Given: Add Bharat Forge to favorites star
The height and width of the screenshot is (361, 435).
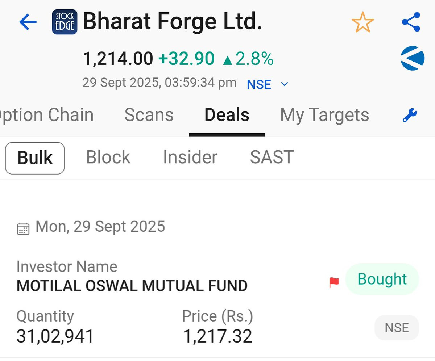Looking at the screenshot, I should [x=362, y=22].
